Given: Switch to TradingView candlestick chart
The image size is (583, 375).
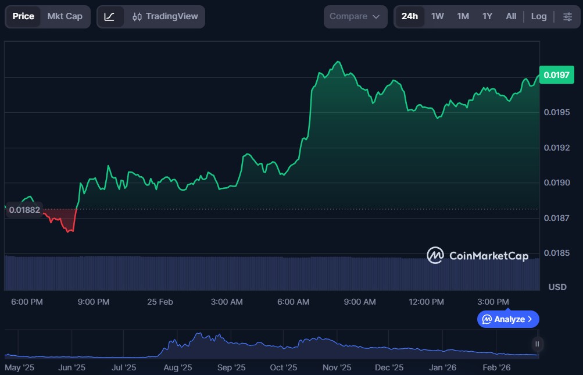Looking at the screenshot, I should click(x=164, y=16).
